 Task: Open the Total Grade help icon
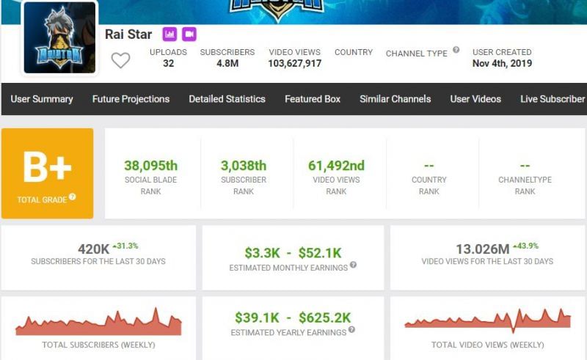71,199
